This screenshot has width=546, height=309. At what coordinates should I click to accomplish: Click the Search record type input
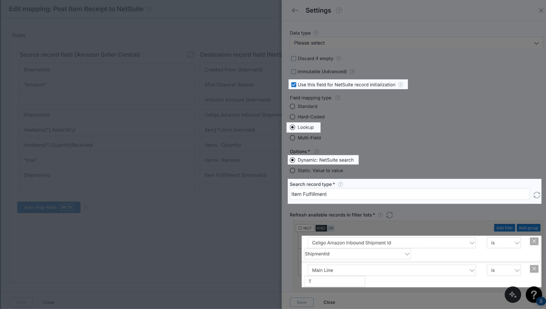coord(409,194)
